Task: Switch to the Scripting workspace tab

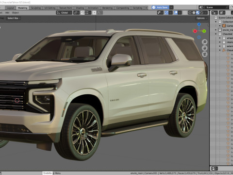Action: point(137,8)
